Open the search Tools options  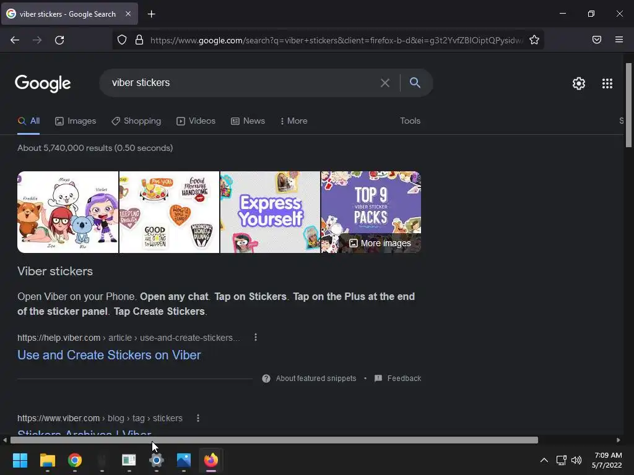pyautogui.click(x=410, y=121)
